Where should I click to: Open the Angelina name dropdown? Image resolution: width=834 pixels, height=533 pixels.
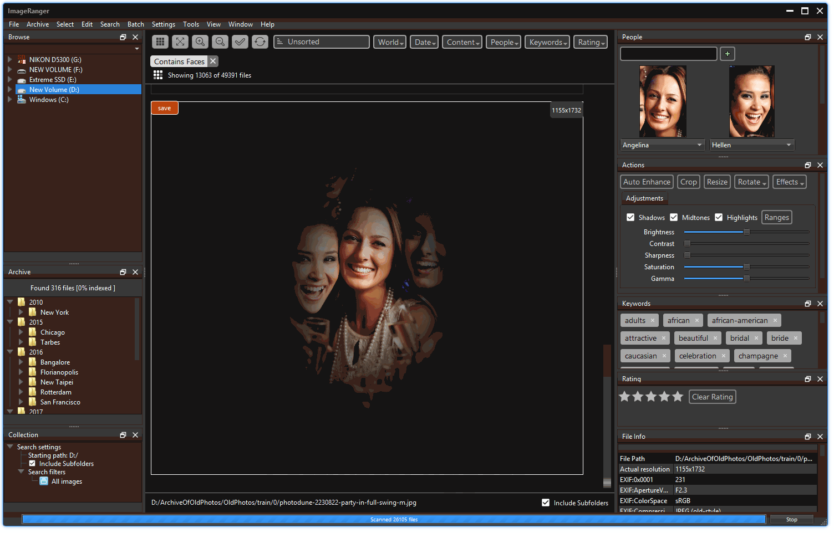point(662,145)
